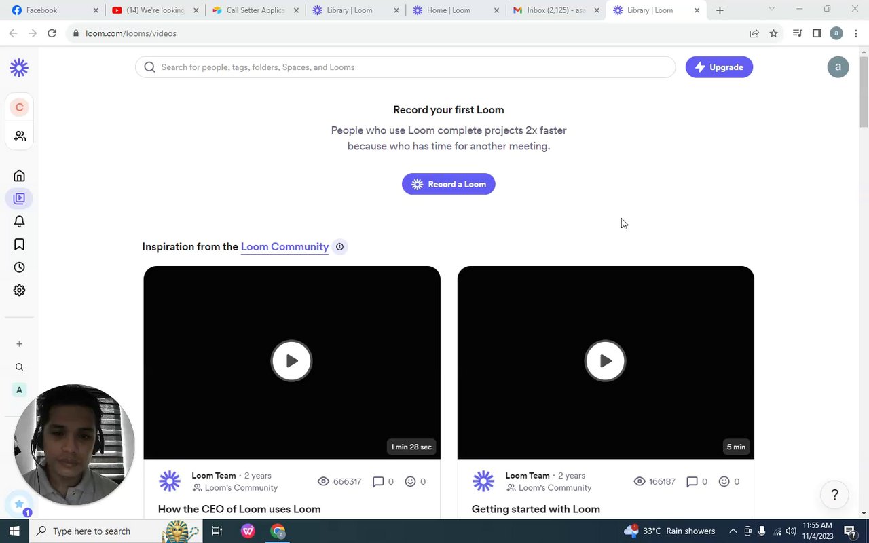Click views eye icon on the CEO video card

[x=323, y=481]
